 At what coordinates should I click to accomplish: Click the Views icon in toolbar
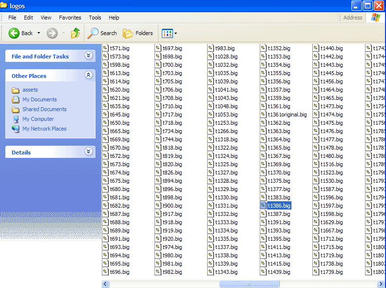click(x=167, y=33)
